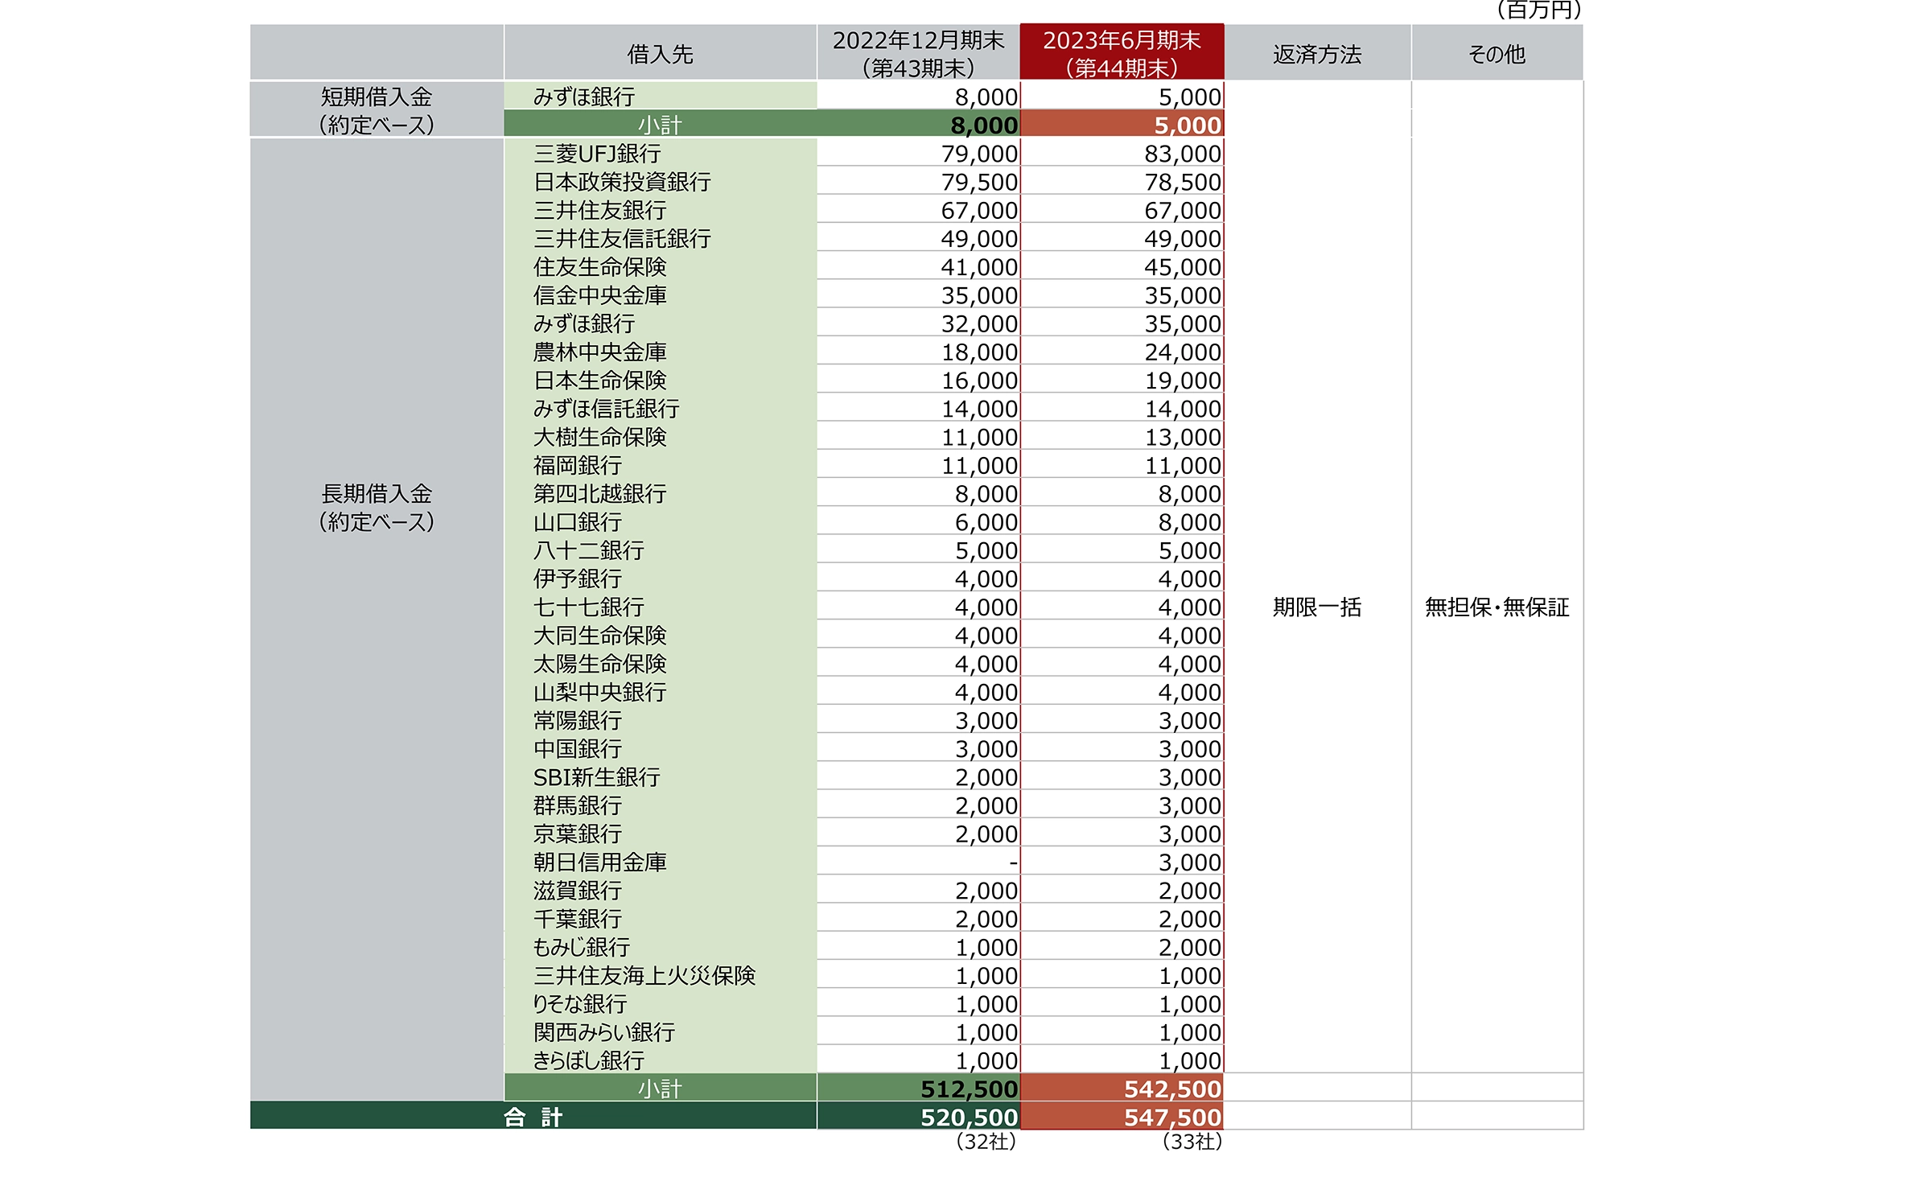This screenshot has height=1202, width=1931.
Task: Select the 朝日信用金庫 lender name
Action: click(x=599, y=862)
